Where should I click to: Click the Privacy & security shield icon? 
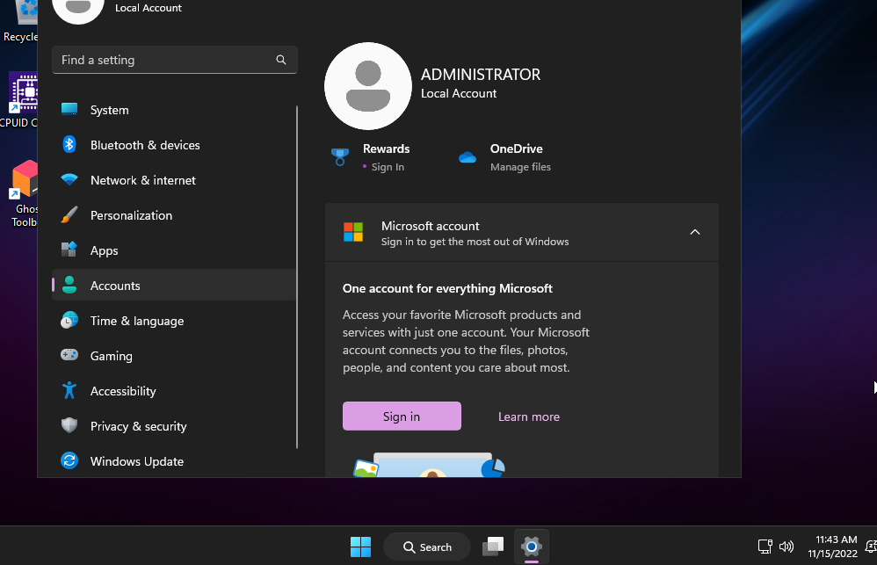69,426
